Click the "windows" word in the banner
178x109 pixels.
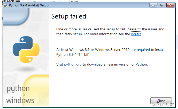20,100
